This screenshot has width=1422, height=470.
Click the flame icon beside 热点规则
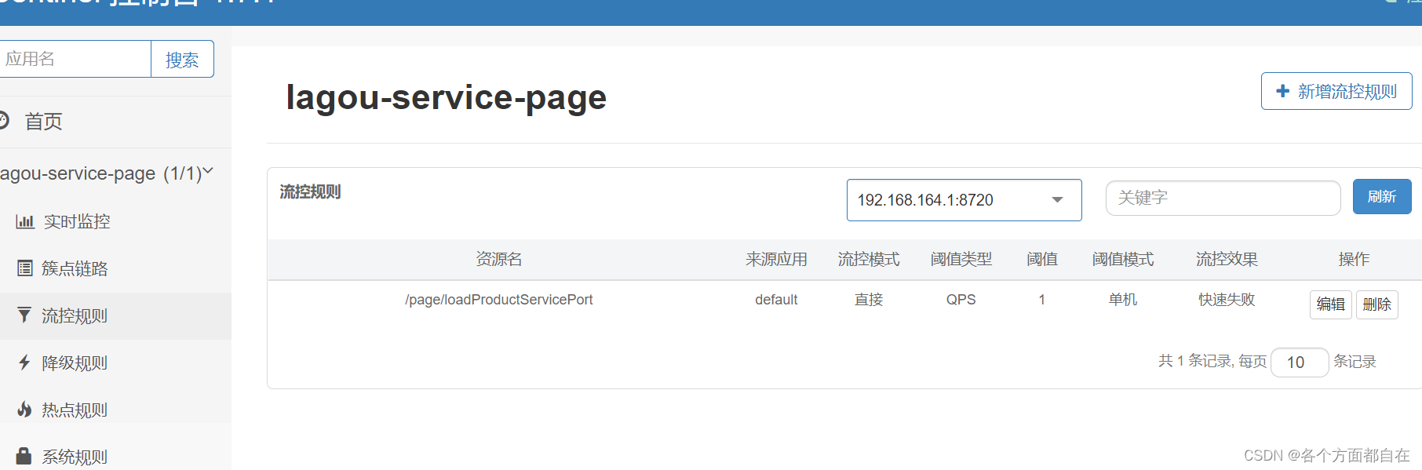coord(24,410)
